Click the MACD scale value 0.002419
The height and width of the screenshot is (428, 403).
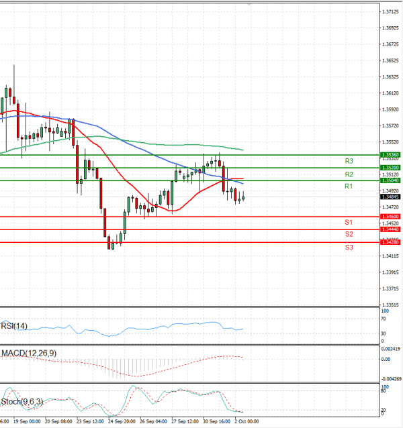pos(391,349)
